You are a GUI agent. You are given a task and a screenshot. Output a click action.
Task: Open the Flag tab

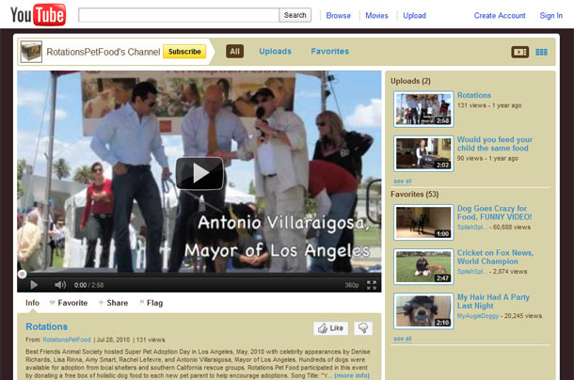click(x=151, y=303)
